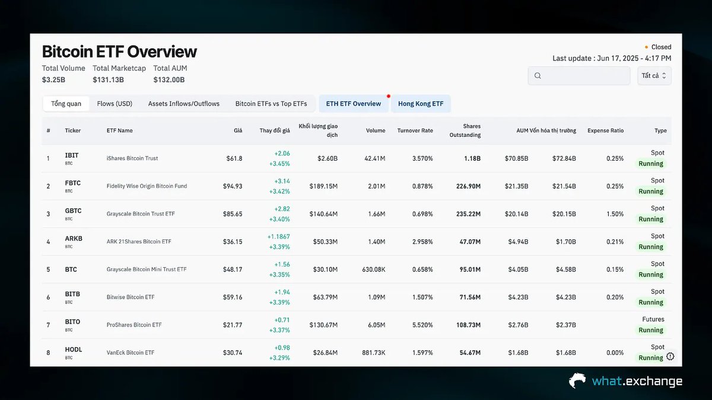Sort by Expense Ratio column header
Viewport: 712px width, 400px height.
(605, 130)
